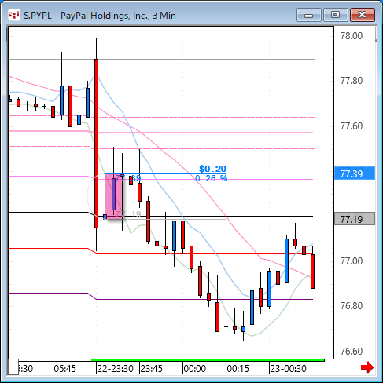Screen dimensions: 383x383
Task: Click the 05:45 time axis label
Action: pyautogui.click(x=64, y=369)
